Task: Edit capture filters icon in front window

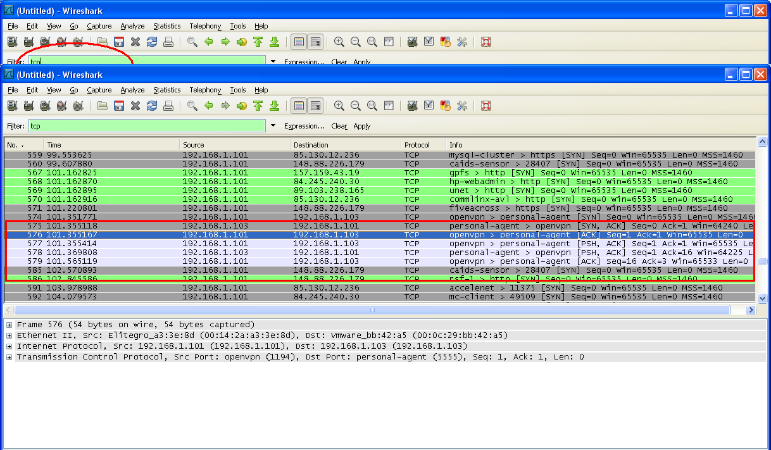Action: coord(412,106)
